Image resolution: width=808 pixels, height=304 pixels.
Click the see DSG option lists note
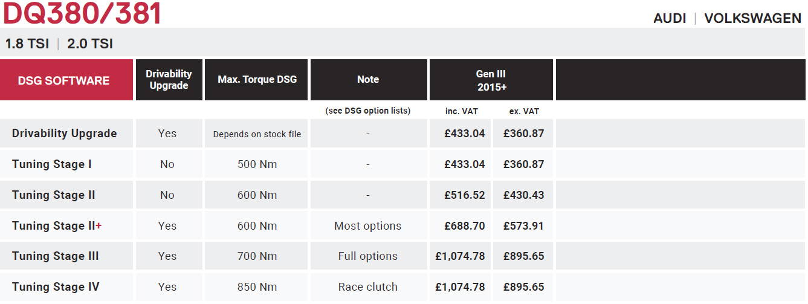pos(367,111)
